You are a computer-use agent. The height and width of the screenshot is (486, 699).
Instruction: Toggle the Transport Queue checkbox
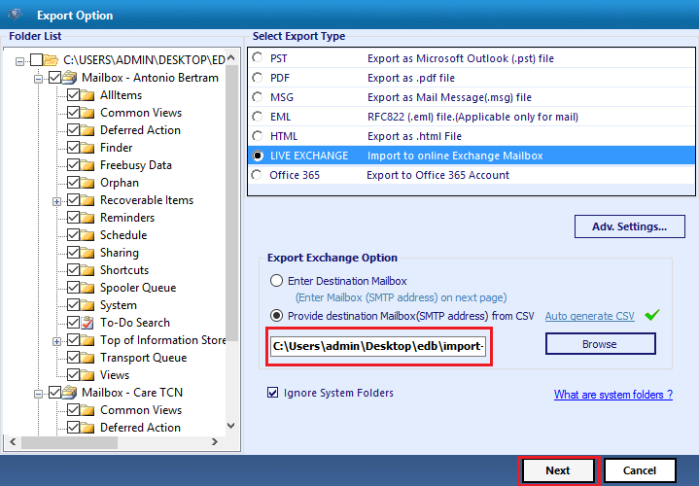coord(74,357)
